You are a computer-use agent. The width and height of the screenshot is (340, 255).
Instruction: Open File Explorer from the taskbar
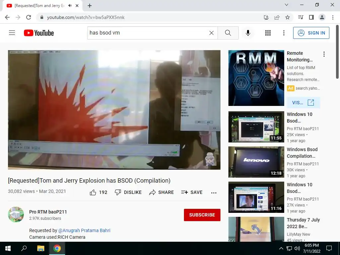click(41, 248)
